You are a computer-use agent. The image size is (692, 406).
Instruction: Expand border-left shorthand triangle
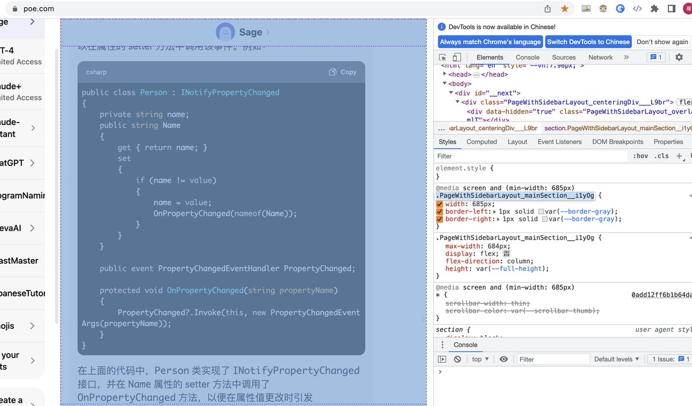494,211
